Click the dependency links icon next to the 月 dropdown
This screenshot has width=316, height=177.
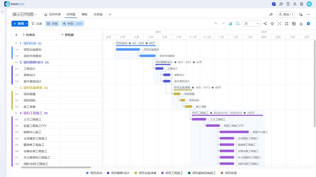point(265,24)
